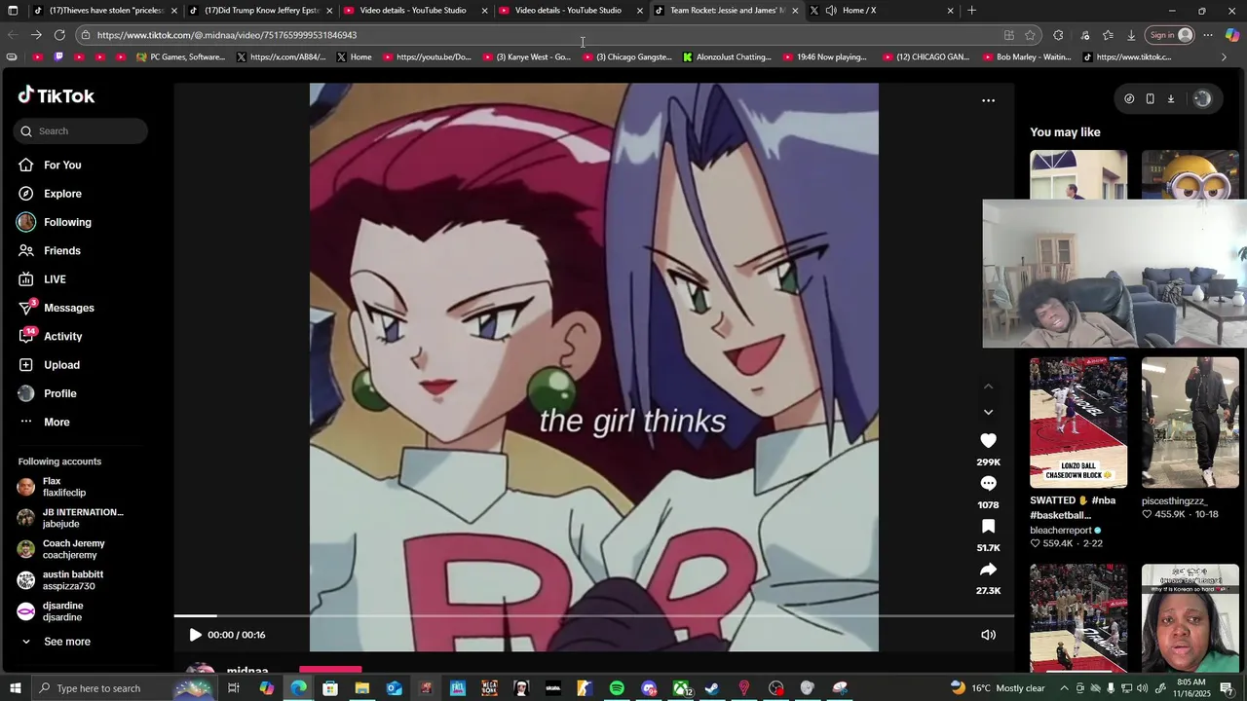Open the video options three-dot menu
Viewport: 1247px width, 701px height.
point(988,100)
